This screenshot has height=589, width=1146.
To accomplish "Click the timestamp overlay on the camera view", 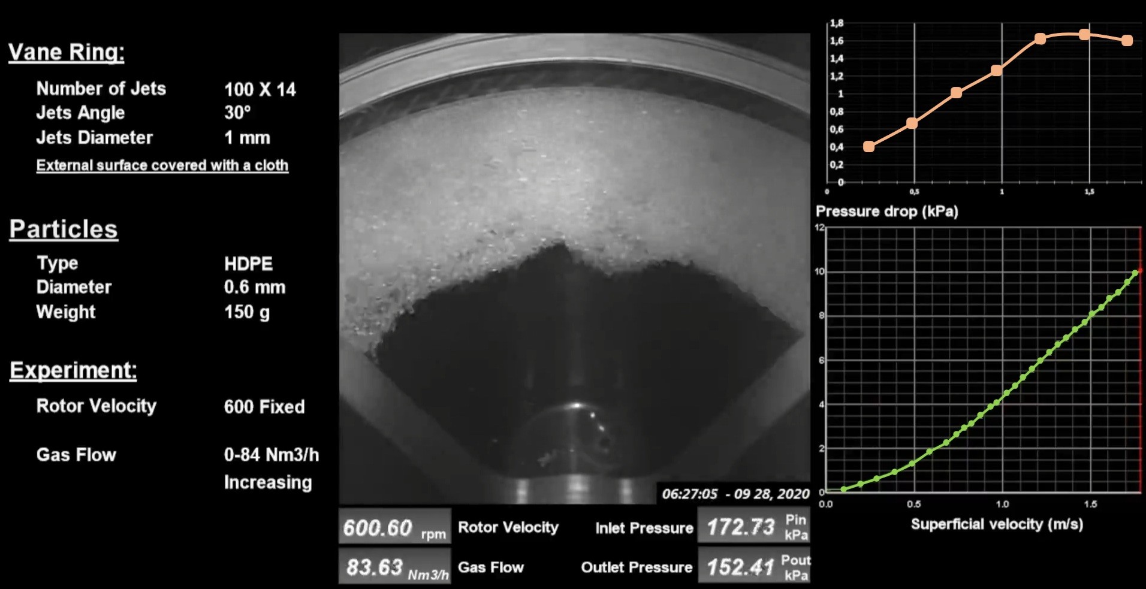I will coord(735,494).
